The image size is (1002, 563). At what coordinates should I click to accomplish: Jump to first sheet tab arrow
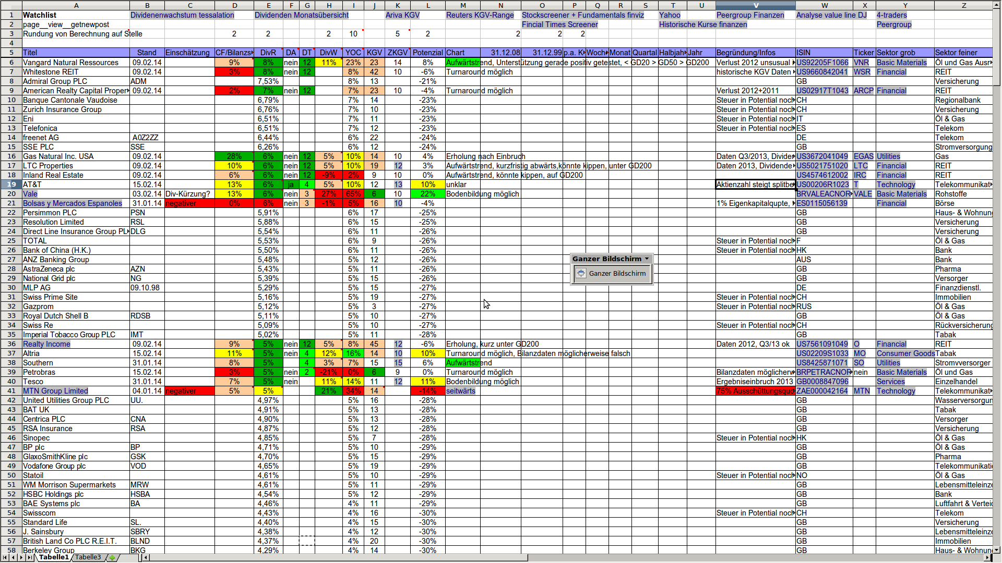(5, 558)
